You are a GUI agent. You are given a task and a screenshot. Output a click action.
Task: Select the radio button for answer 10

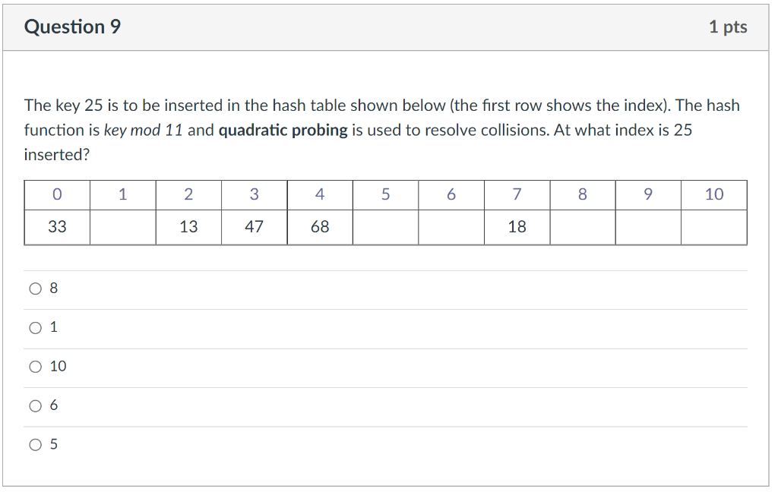(35, 366)
